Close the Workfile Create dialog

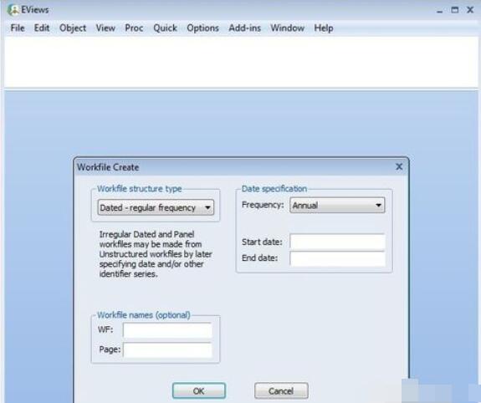(399, 167)
